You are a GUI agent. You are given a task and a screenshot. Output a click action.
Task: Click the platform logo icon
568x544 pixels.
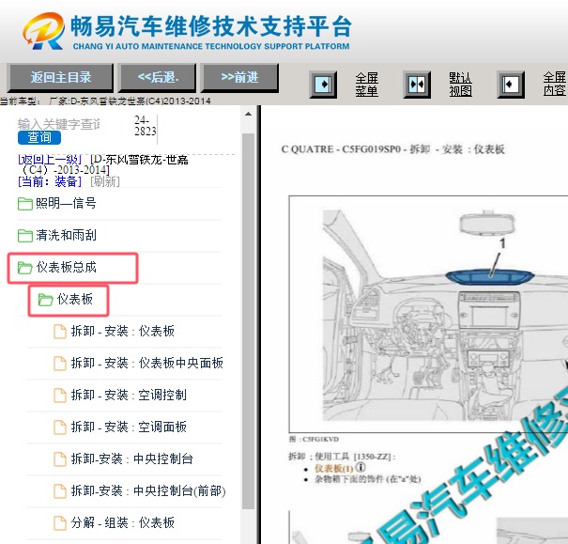(43, 31)
